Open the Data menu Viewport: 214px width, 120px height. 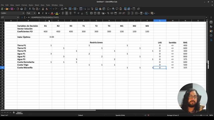[x=42, y=5]
